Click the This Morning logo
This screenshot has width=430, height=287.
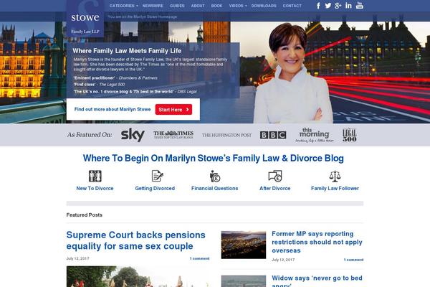click(315, 135)
